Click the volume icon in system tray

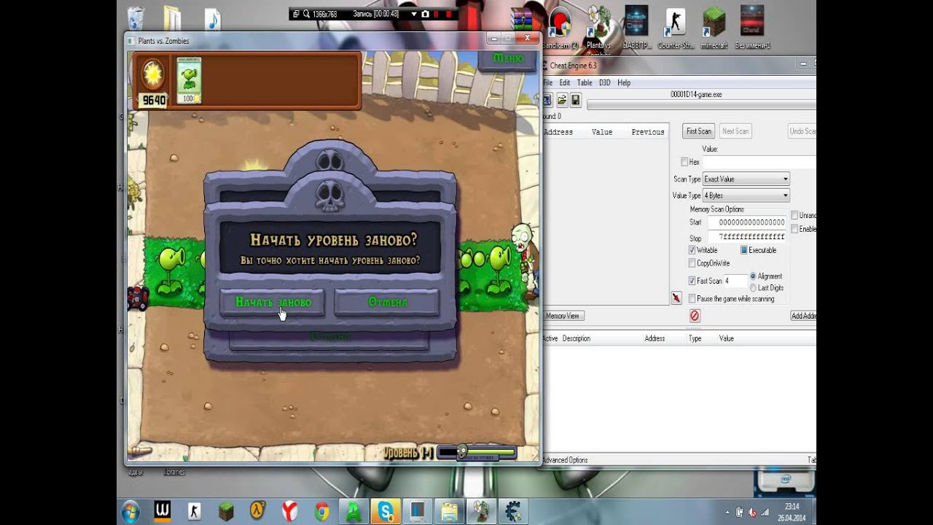click(752, 512)
